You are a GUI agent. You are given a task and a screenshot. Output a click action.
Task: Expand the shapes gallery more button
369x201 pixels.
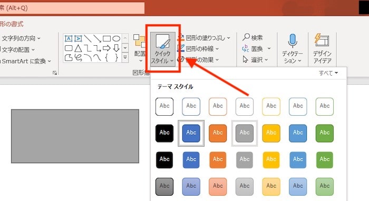pos(125,57)
